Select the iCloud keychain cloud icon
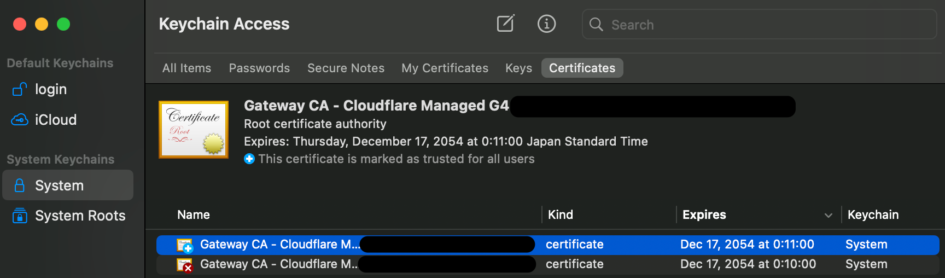 tap(20, 120)
